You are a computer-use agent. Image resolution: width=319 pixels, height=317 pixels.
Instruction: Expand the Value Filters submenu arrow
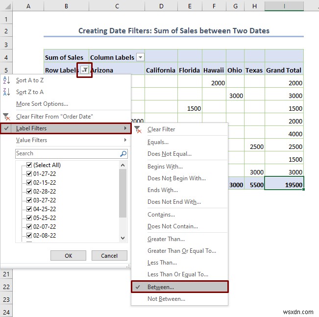[x=125, y=140]
